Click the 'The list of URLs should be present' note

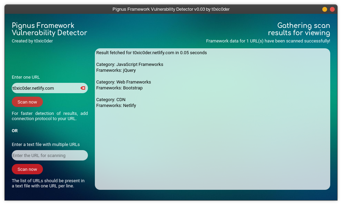pyautogui.click(x=48, y=183)
